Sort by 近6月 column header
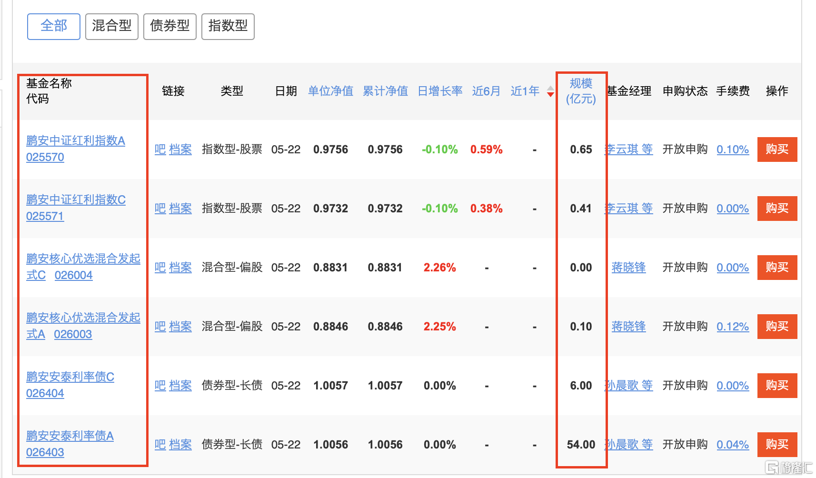 (487, 91)
